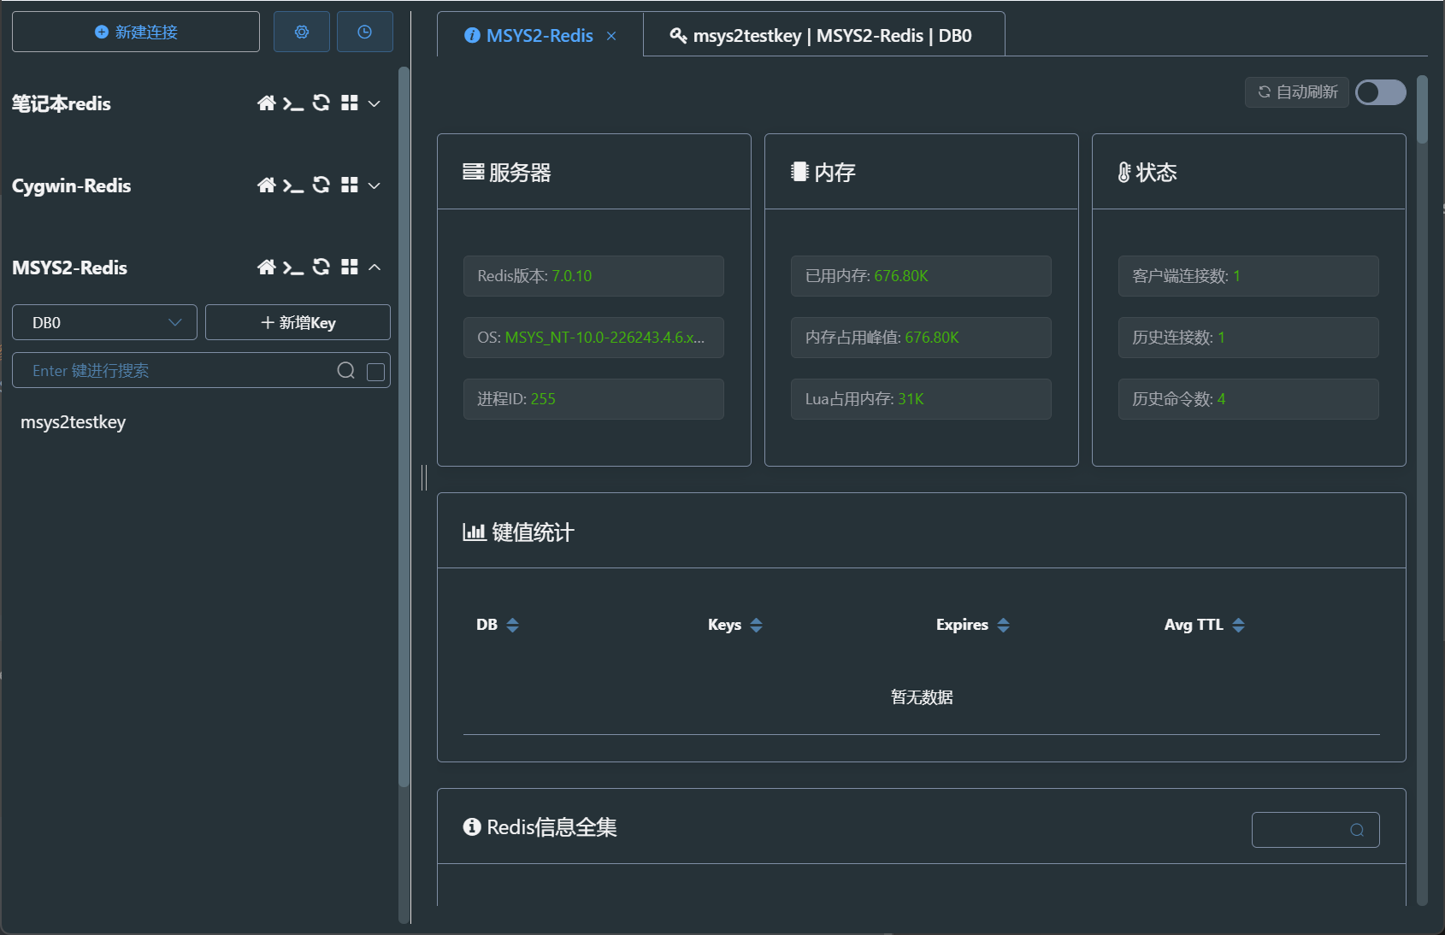Image resolution: width=1445 pixels, height=935 pixels.
Task: Click home icon for MSYS2-Redis
Action: tap(267, 268)
